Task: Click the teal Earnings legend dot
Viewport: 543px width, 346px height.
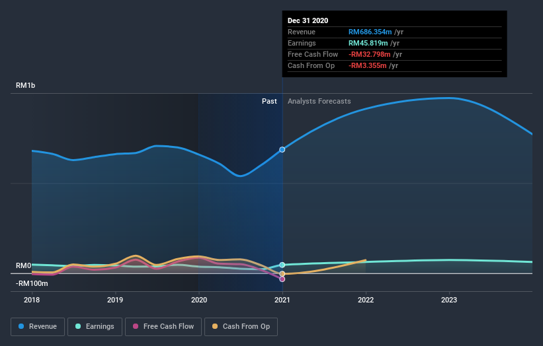Action: tap(78, 326)
